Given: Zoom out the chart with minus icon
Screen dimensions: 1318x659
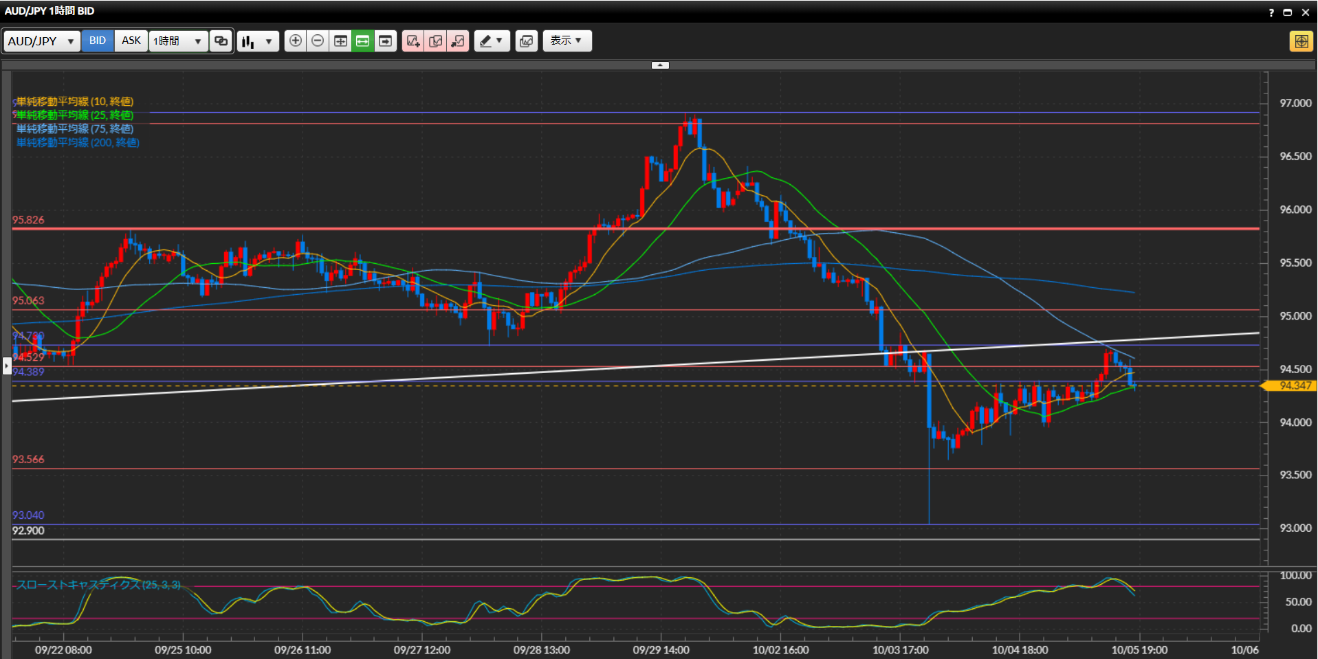Looking at the screenshot, I should pos(318,41).
